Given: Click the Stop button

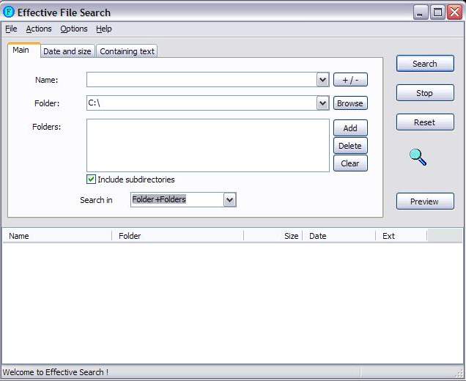Looking at the screenshot, I should (x=425, y=93).
